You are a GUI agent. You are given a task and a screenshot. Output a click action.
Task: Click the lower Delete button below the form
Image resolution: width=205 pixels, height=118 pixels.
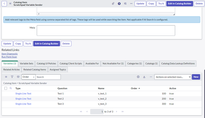click(66, 43)
